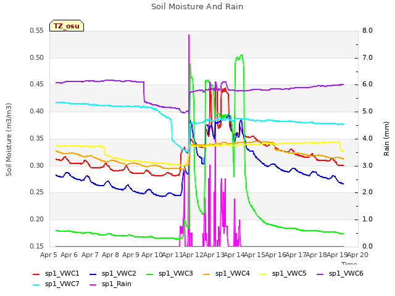
Task: Click the 5.0 rain axis tick value
Action: click(x=367, y=111)
